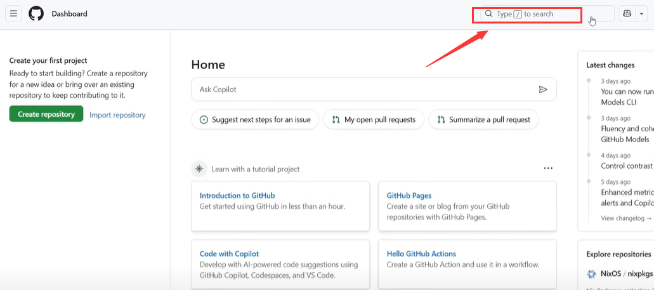
Task: Click Learn with a tutorial project label
Action: 256,169
